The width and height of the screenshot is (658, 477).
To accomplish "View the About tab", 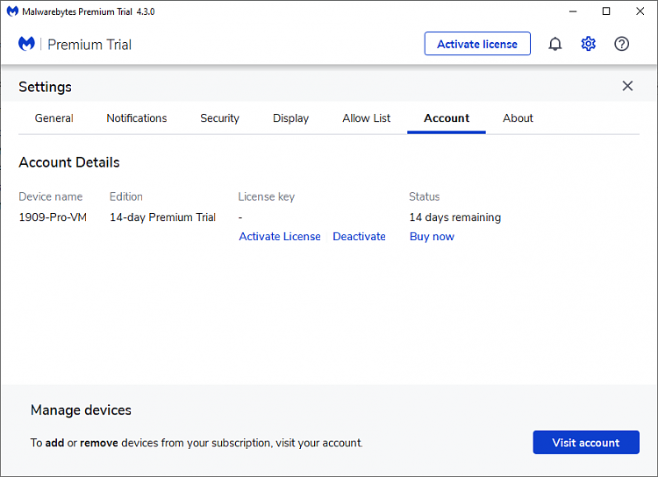I will [518, 118].
